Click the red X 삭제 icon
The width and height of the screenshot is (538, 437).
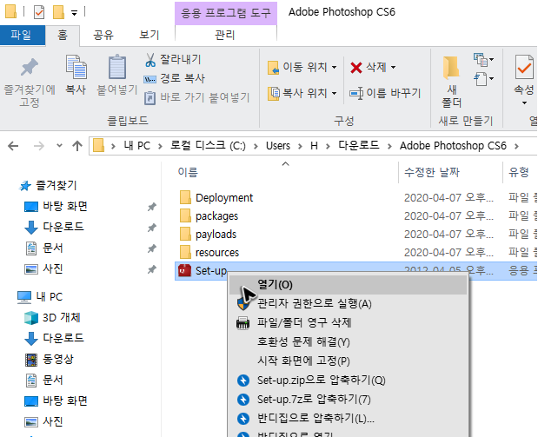tap(356, 68)
